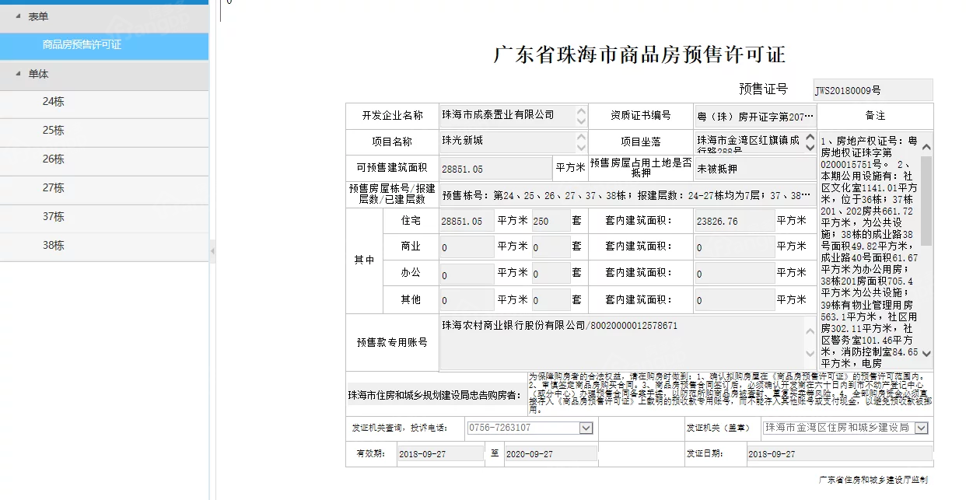966x500 pixels.
Task: Click 住宅 area field 28851.05
Action: pos(467,221)
